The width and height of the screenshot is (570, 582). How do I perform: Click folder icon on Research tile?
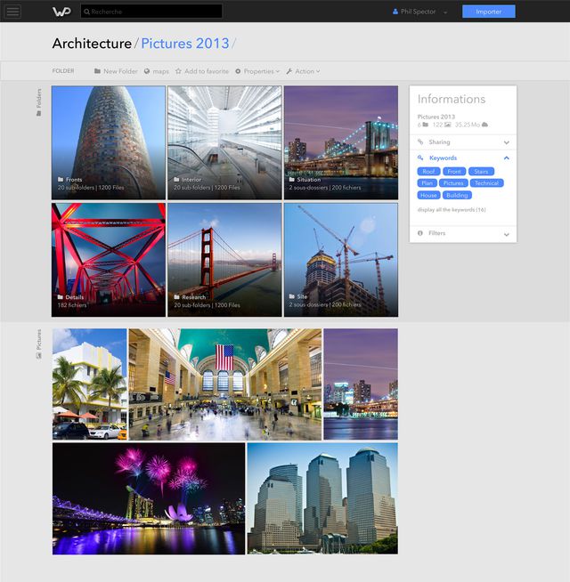coord(177,297)
